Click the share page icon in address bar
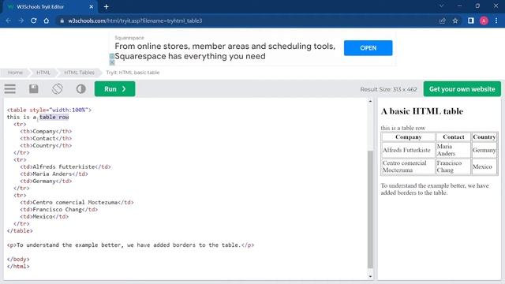The width and height of the screenshot is (505, 284). [442, 21]
